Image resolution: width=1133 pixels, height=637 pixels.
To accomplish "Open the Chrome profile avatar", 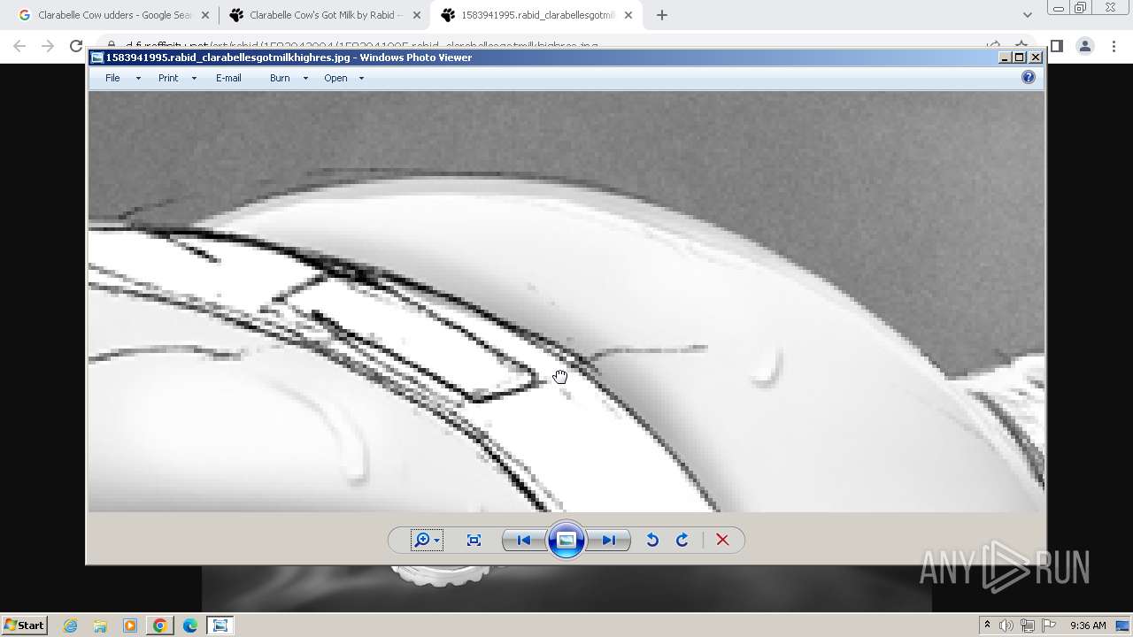I will click(1085, 46).
